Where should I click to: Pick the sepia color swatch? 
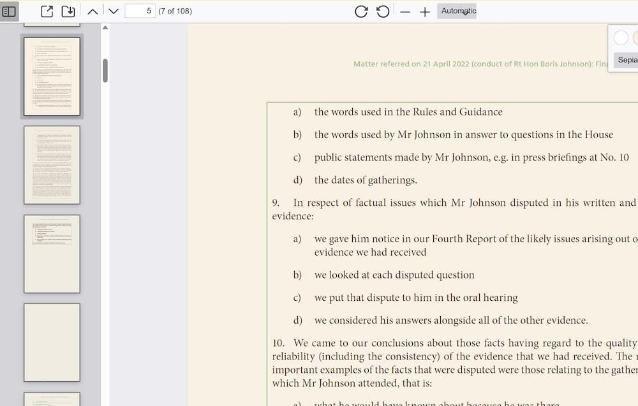click(x=636, y=37)
